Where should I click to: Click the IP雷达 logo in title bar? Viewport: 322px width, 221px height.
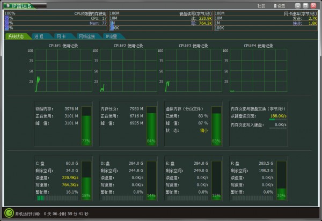pyautogui.click(x=18, y=4)
